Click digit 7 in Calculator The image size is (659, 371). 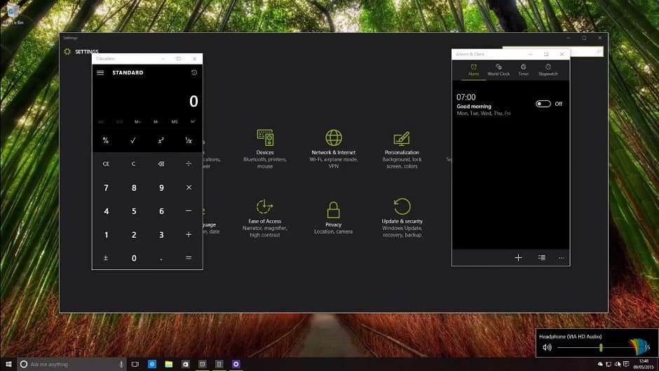click(x=105, y=187)
